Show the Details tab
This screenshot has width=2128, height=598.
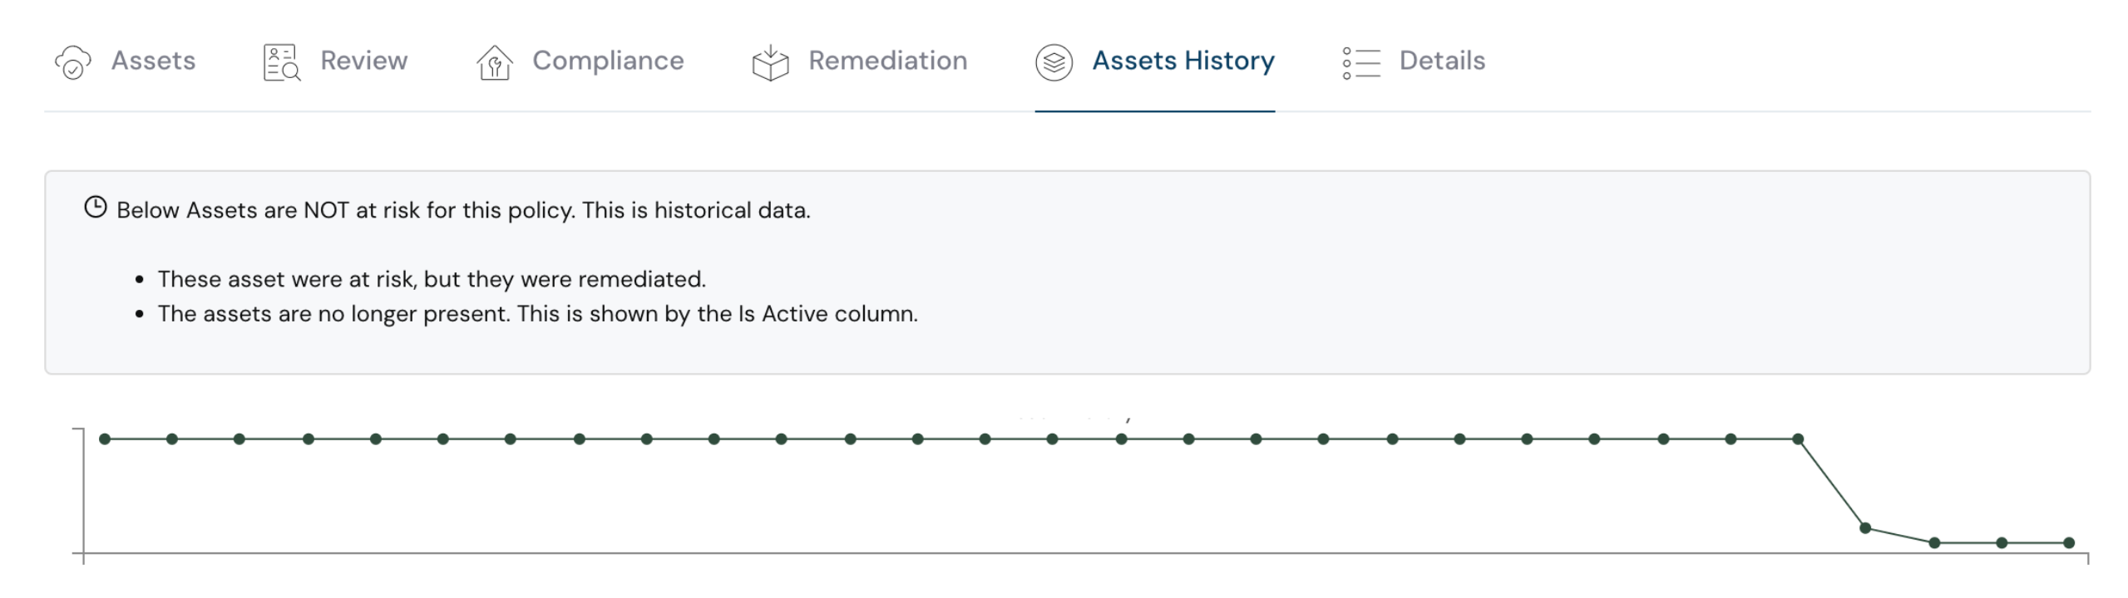point(1442,61)
